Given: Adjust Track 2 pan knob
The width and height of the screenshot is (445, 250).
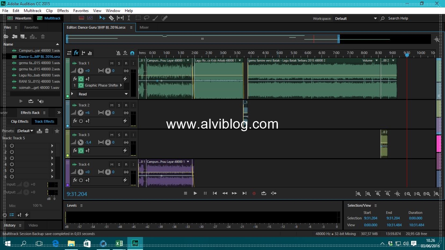Looking at the screenshot, I should 108,113.
